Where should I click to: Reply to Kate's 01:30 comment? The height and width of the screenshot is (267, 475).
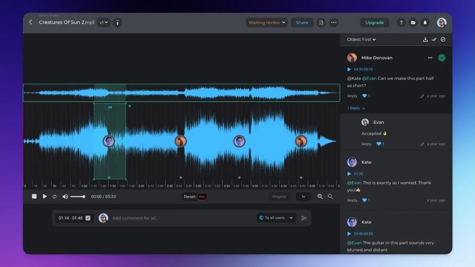(352, 200)
